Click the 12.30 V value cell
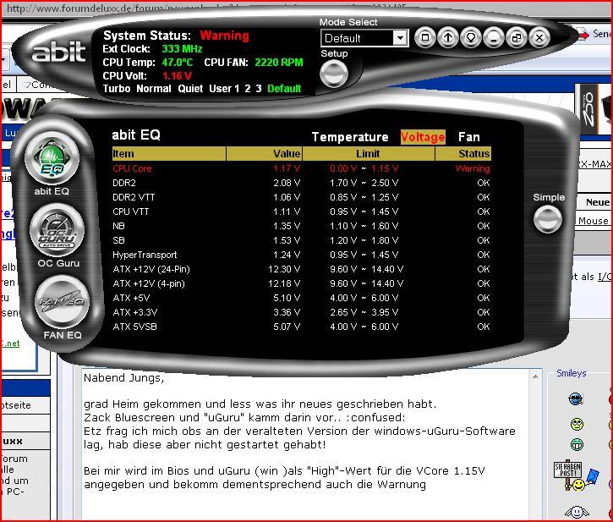This screenshot has height=522, width=613. point(284,269)
